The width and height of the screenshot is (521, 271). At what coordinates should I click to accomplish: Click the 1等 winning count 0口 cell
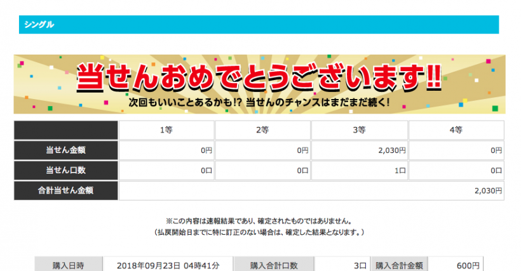pyautogui.click(x=166, y=170)
